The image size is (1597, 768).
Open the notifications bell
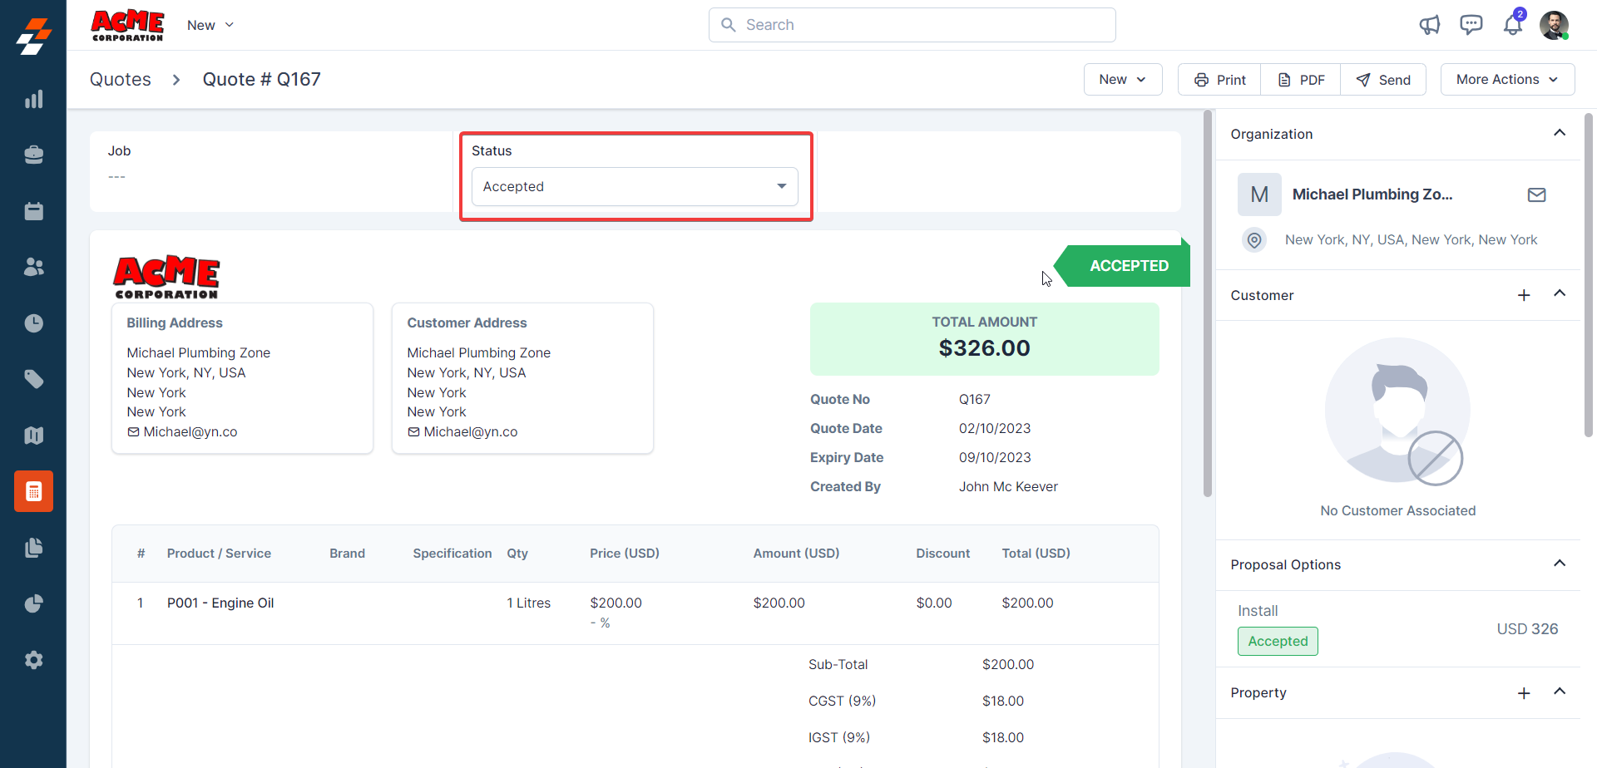point(1512,25)
